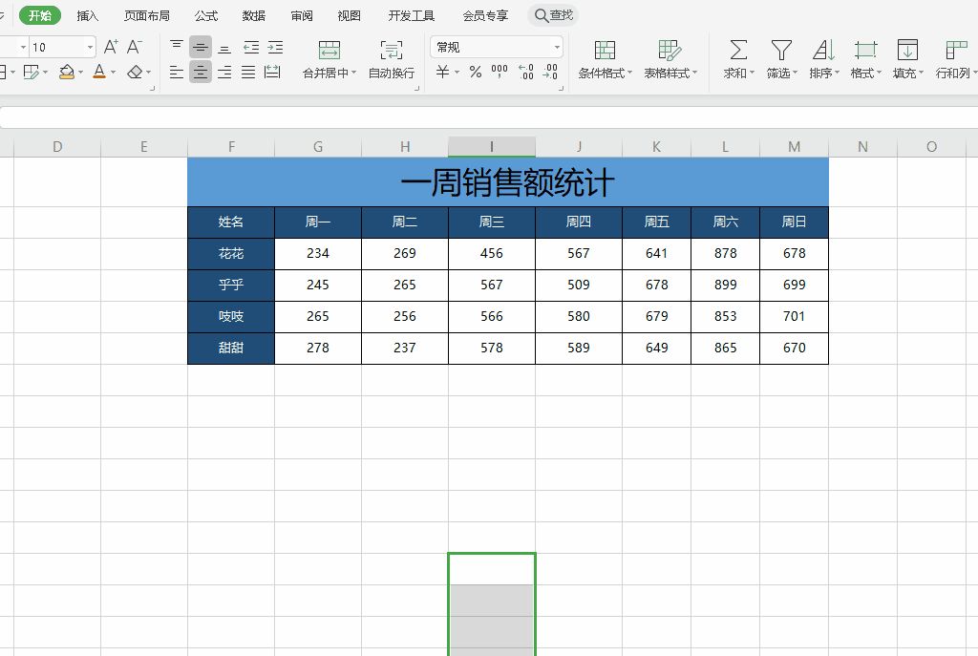Switch to the Insert (插入) tab

click(88, 15)
